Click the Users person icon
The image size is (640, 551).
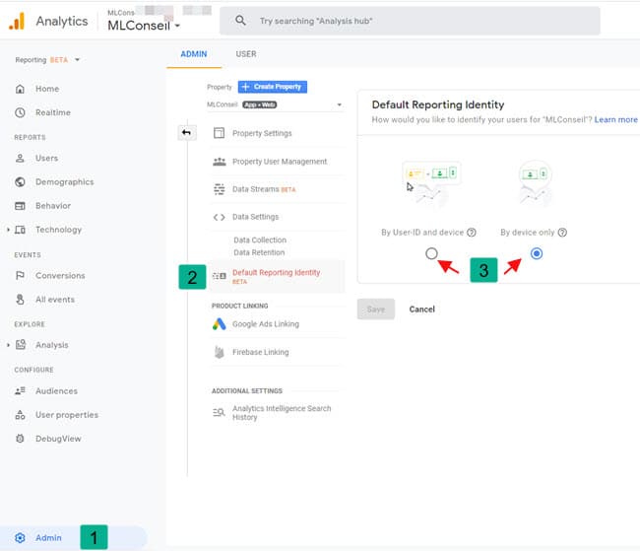[x=20, y=158]
